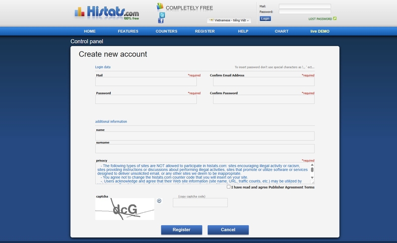This screenshot has width=397, height=243.
Task: Click the Create new account heading
Action: click(113, 54)
